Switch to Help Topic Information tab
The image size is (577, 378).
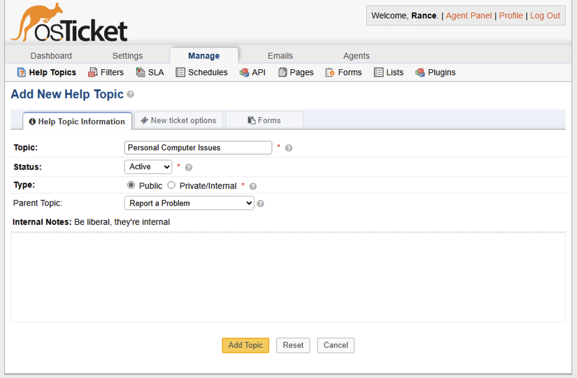[x=78, y=121]
